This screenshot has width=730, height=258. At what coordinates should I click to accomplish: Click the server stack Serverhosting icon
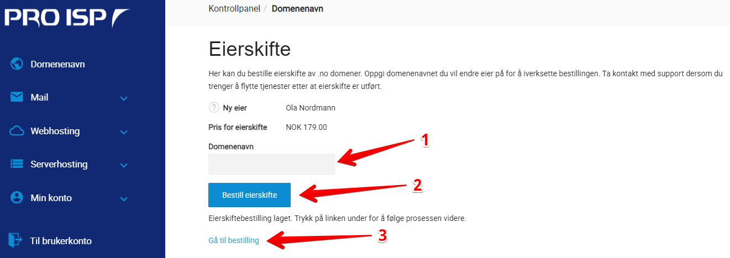point(17,164)
